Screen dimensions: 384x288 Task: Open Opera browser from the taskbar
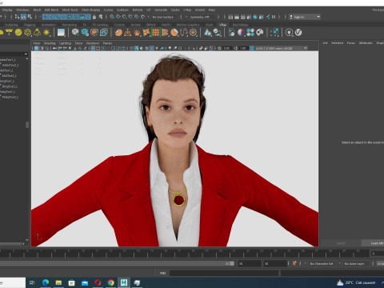(x=98, y=282)
